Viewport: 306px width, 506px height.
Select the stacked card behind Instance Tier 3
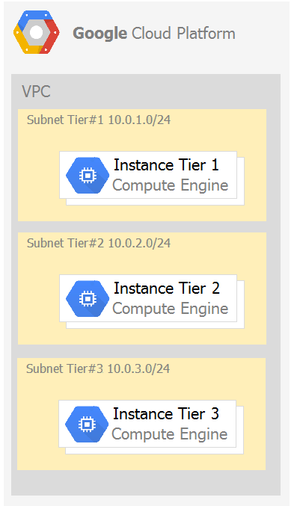tap(240, 430)
